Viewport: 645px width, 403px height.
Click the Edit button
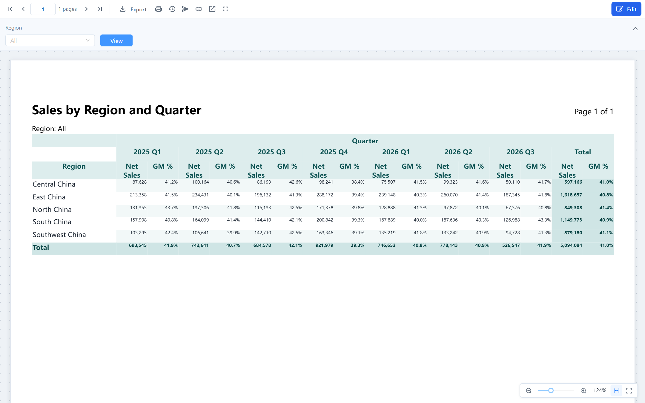626,9
